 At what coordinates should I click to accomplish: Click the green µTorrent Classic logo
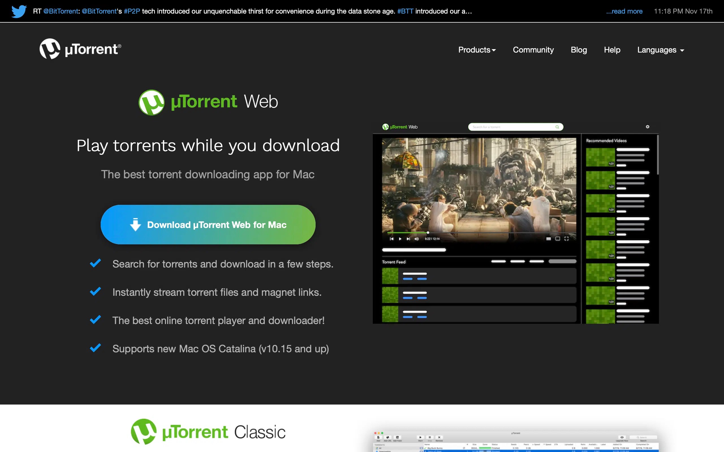click(x=208, y=431)
